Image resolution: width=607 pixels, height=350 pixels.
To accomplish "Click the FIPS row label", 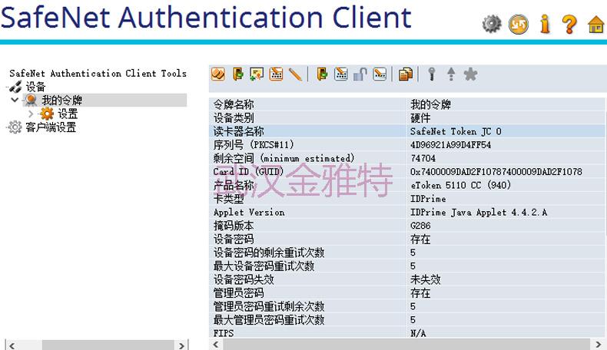I will (x=224, y=333).
